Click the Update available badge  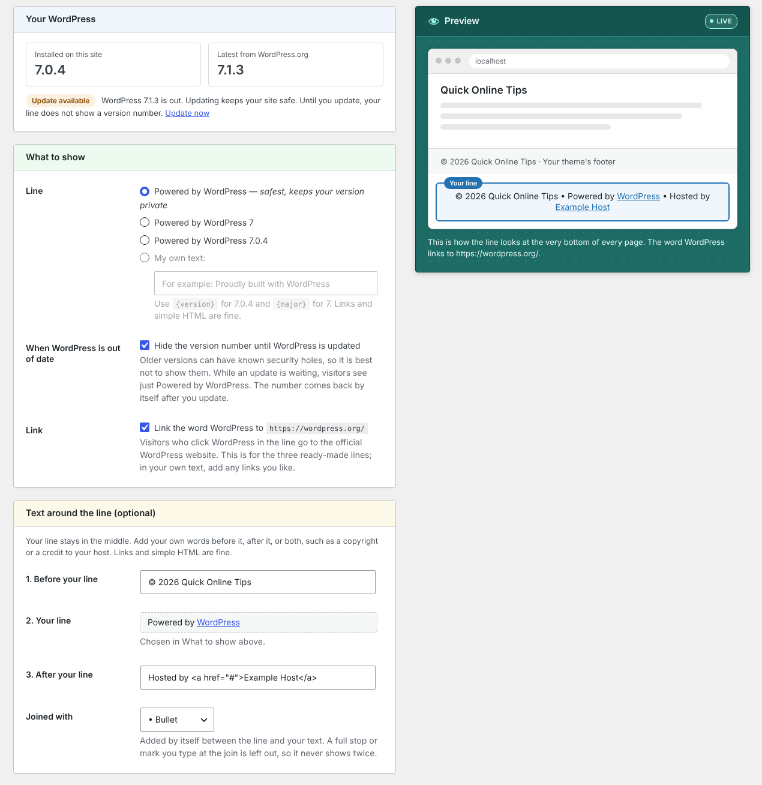click(x=61, y=101)
